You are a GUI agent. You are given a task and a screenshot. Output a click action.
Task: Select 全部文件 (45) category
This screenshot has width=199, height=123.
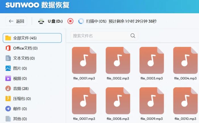[x=32, y=38]
